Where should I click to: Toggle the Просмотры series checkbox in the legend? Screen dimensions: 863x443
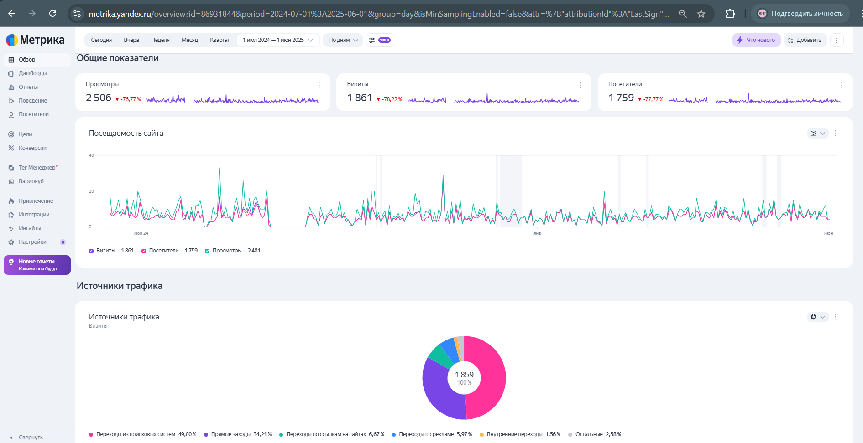tap(207, 251)
